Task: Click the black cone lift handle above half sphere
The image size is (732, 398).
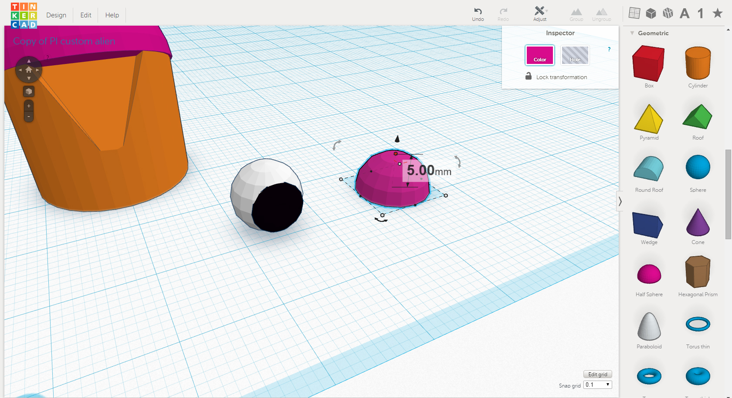Action: click(x=397, y=138)
